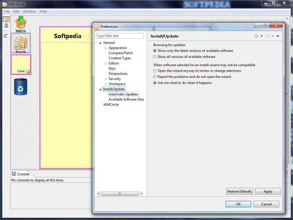Select Compare/Patch in preferences tree
This screenshot has height=220, width=293.
click(121, 53)
